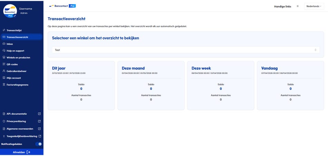Open the Handige links menu

tap(282, 6)
